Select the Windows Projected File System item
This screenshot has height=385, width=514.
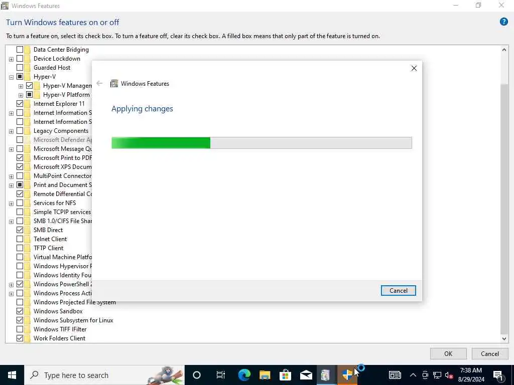pyautogui.click(x=74, y=302)
